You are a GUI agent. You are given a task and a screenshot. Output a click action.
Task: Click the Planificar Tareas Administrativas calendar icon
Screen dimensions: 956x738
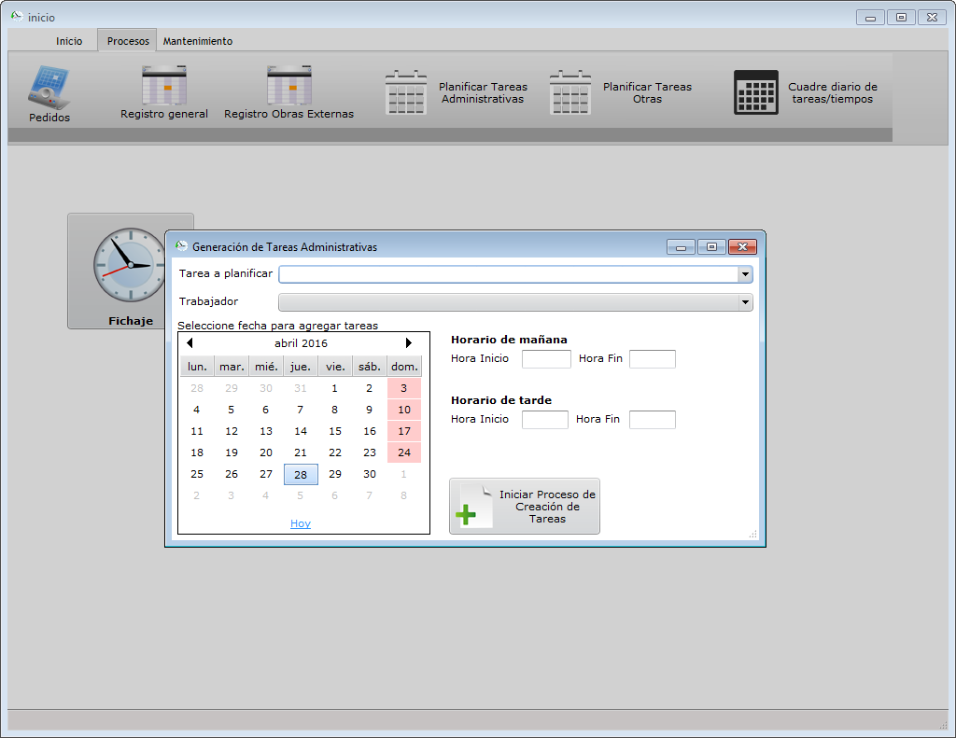pos(406,92)
